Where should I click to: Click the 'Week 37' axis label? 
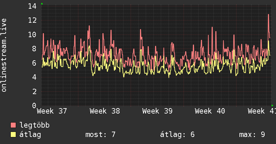pyautogui.click(x=52, y=111)
